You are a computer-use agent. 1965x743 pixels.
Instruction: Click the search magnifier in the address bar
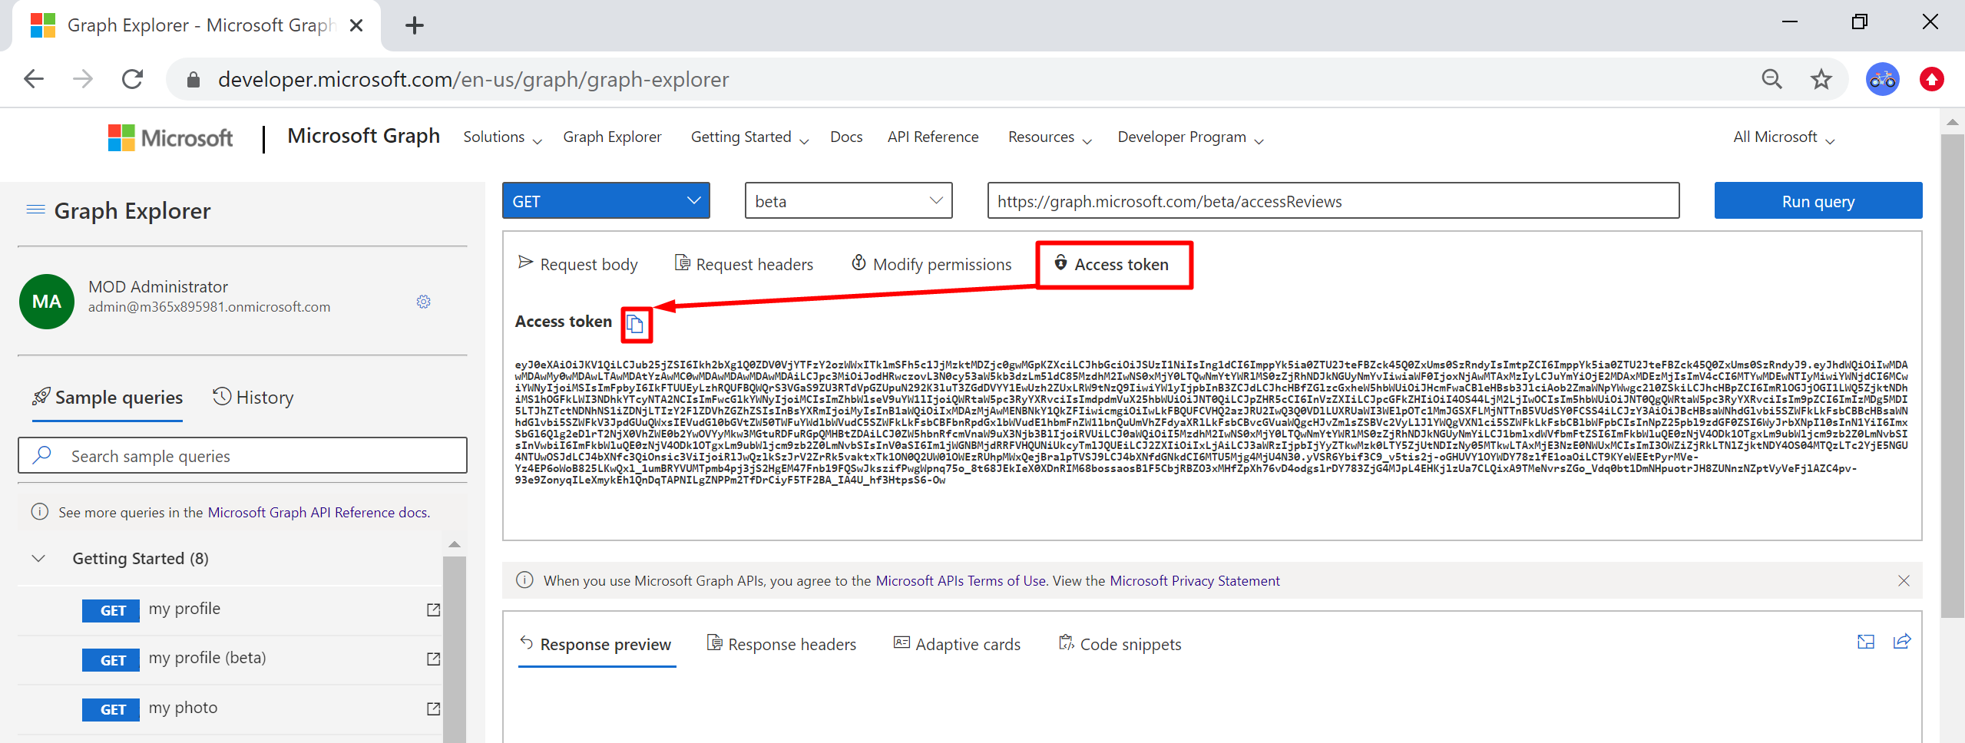point(1771,78)
